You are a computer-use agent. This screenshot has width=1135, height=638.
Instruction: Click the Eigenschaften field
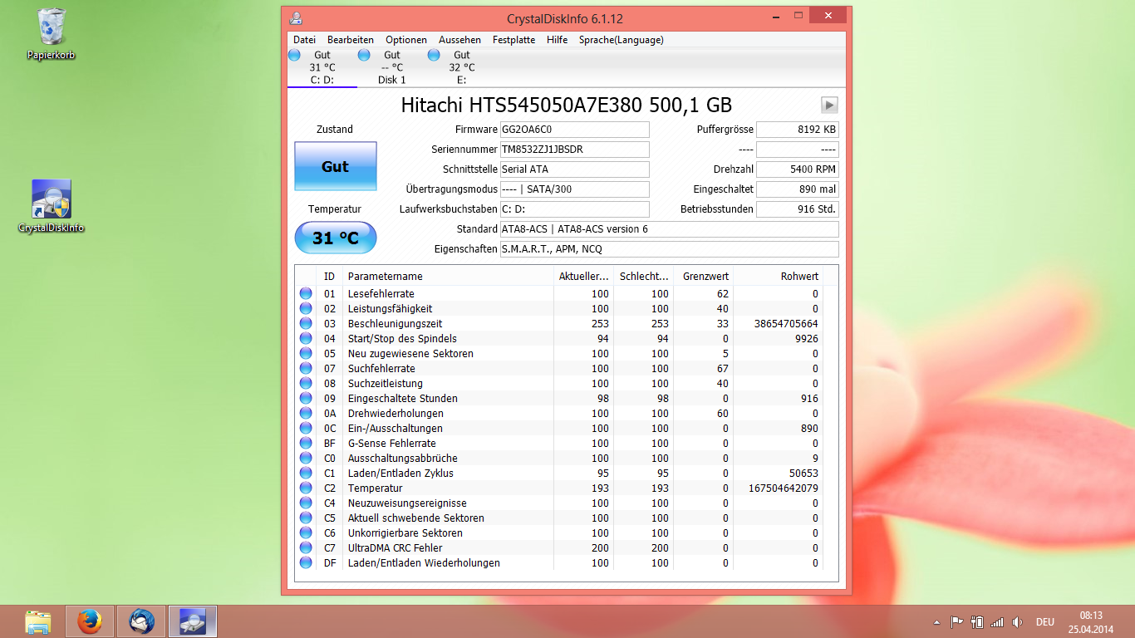click(669, 249)
